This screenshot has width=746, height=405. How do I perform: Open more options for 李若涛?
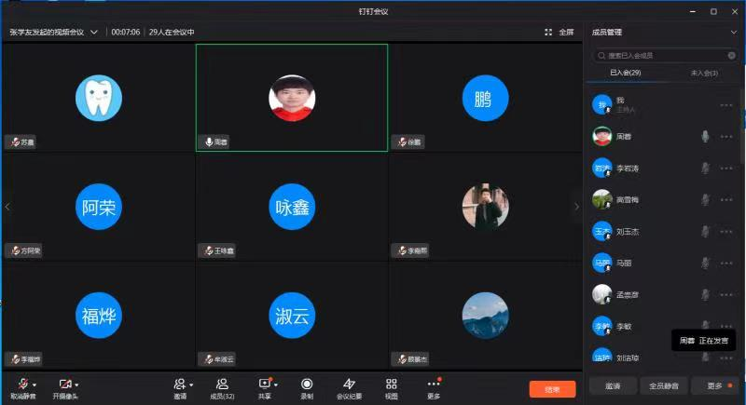[726, 169]
